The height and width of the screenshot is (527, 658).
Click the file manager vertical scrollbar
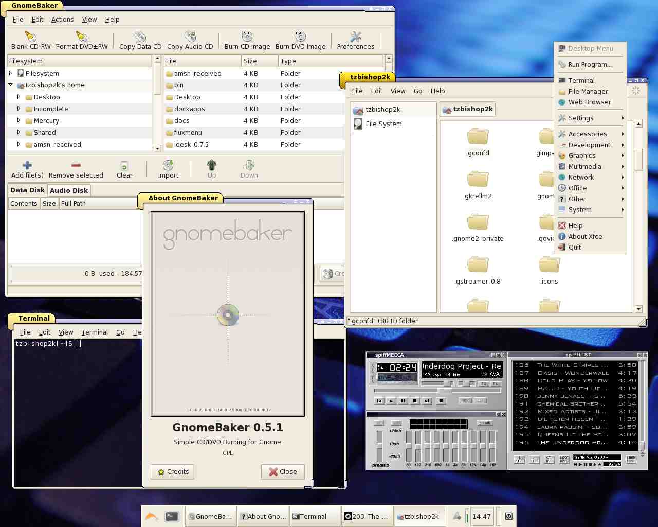coord(638,216)
